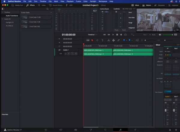The width and height of the screenshot is (180, 132).
Task: Open the Fairlight menu
Action: pyautogui.click(x=93, y=2)
